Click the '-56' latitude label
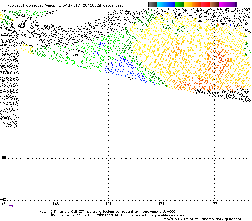 tap(3, 118)
